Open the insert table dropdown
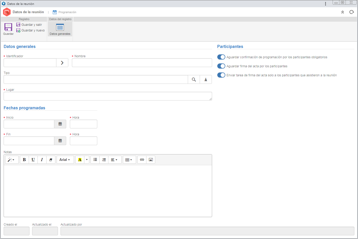Screen dimensions: 358x239 pyautogui.click(x=129, y=160)
